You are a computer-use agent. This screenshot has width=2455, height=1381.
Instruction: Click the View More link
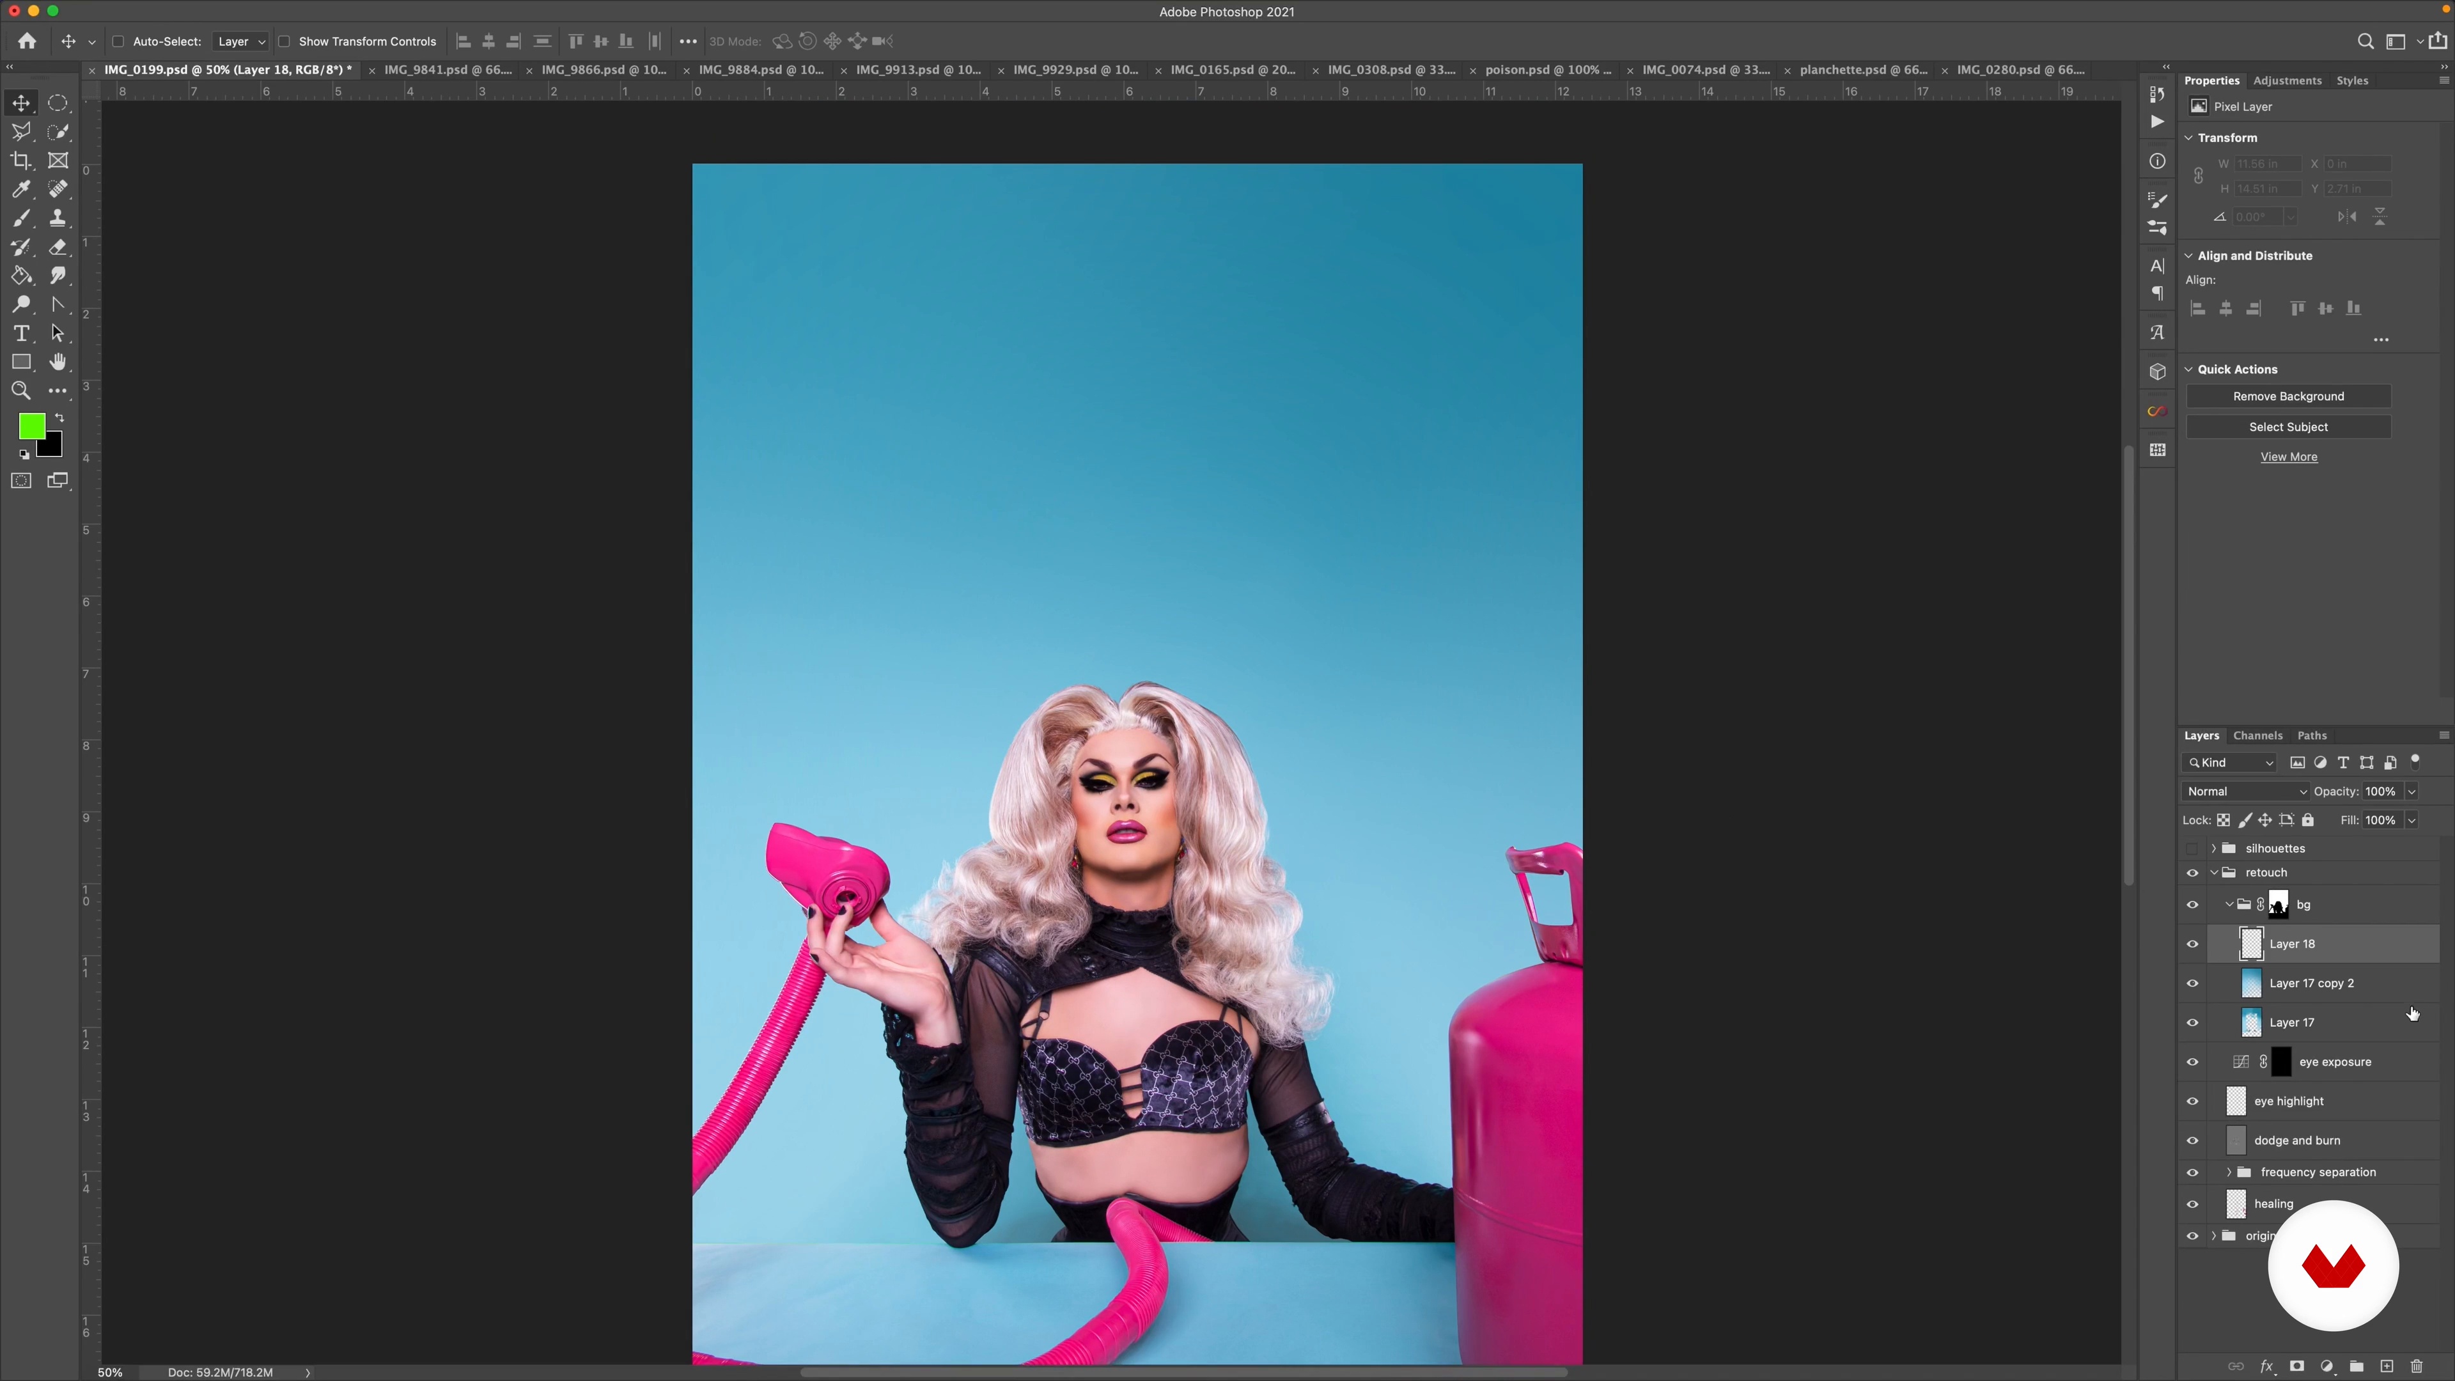pyautogui.click(x=2288, y=458)
